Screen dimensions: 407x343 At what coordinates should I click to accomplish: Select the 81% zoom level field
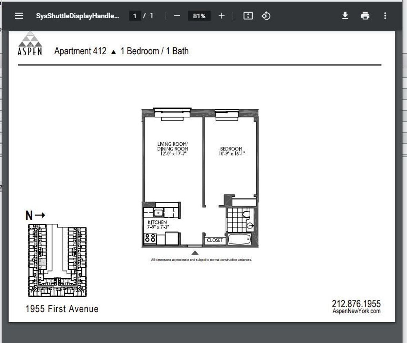pyautogui.click(x=199, y=16)
